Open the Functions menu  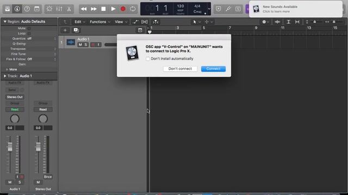click(x=100, y=22)
